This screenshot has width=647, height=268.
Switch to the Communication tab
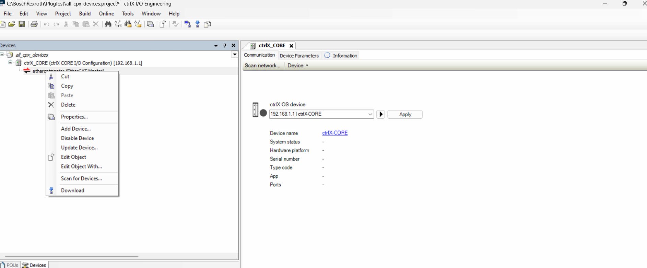(x=259, y=55)
